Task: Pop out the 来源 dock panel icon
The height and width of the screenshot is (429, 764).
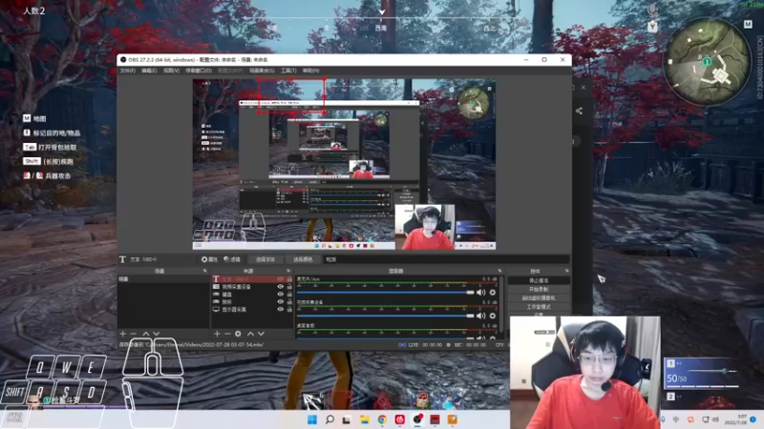Action: pyautogui.click(x=288, y=271)
